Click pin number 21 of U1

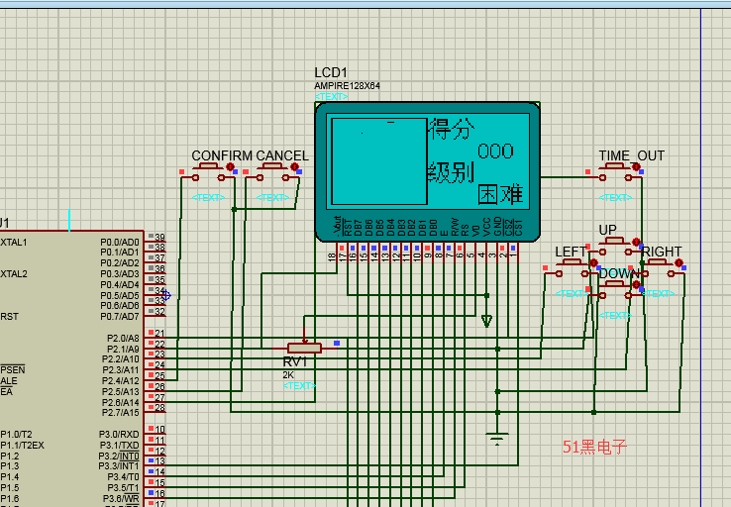pos(159,333)
